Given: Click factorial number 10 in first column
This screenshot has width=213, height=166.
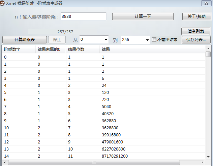Looking at the screenshot, I should point(6,128).
